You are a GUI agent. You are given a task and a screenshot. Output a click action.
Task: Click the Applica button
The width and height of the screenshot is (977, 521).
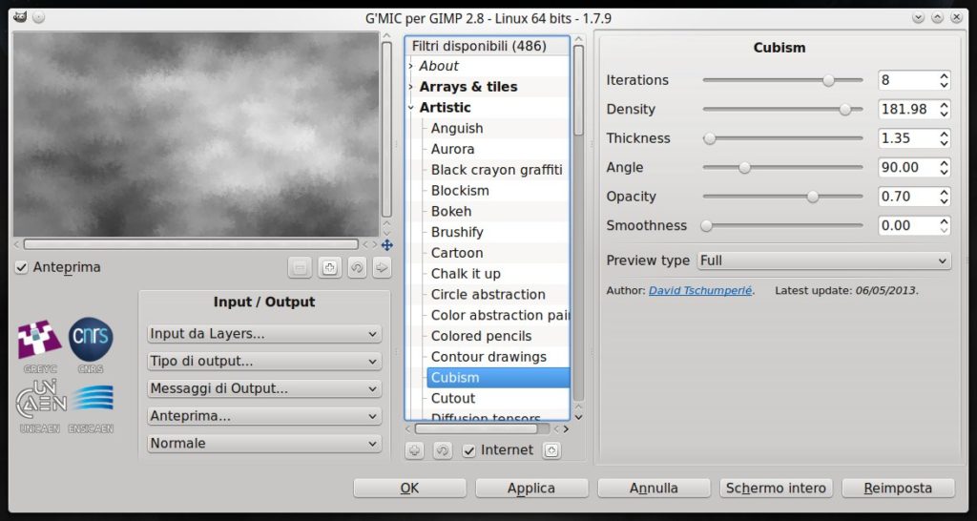click(x=531, y=488)
